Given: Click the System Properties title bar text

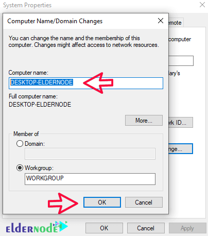Looking at the screenshot, I should 27,5.
